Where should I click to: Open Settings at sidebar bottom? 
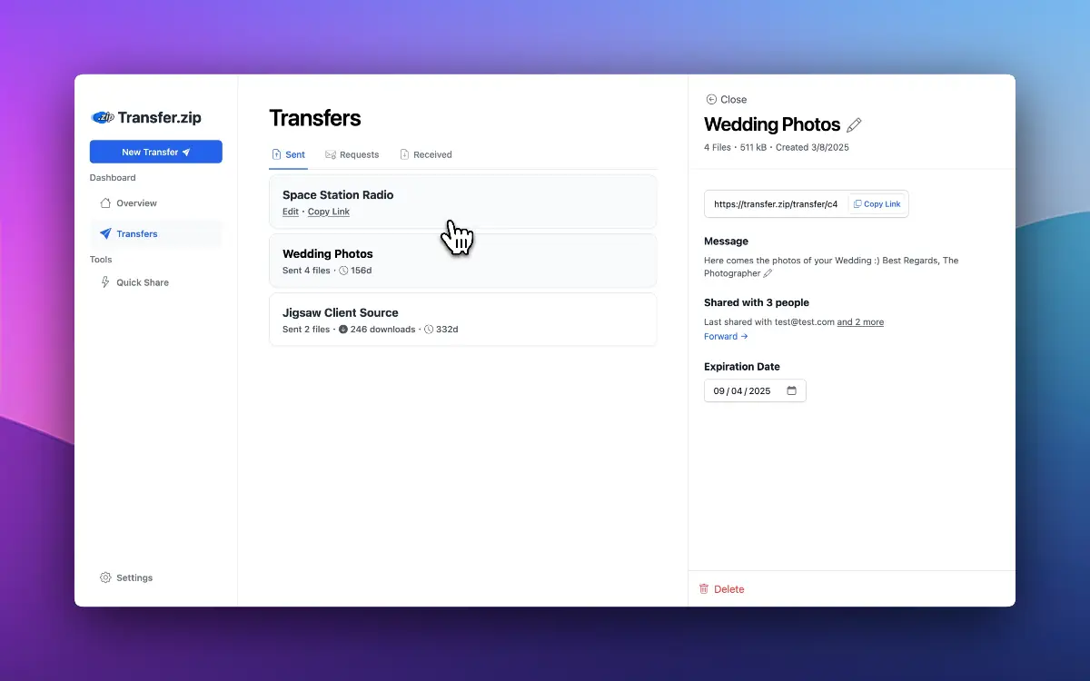[x=126, y=577]
